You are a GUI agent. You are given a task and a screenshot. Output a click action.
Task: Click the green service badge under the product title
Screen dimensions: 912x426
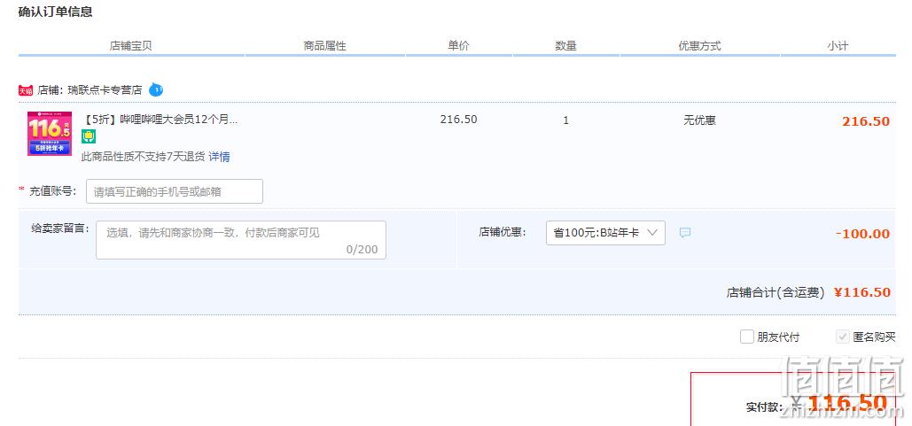(x=89, y=136)
